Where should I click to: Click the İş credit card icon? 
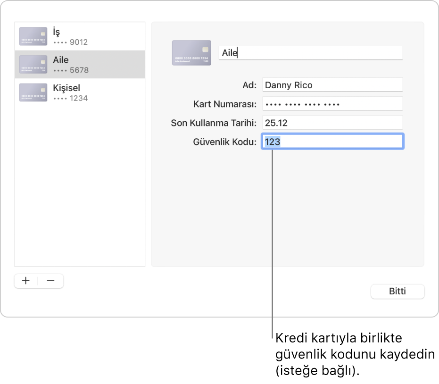pyautogui.click(x=33, y=36)
